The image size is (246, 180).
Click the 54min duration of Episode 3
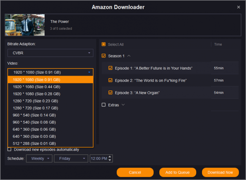pyautogui.click(x=219, y=93)
